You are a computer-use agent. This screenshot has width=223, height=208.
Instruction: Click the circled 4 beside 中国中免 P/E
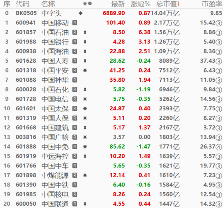pyautogui.click(x=219, y=147)
